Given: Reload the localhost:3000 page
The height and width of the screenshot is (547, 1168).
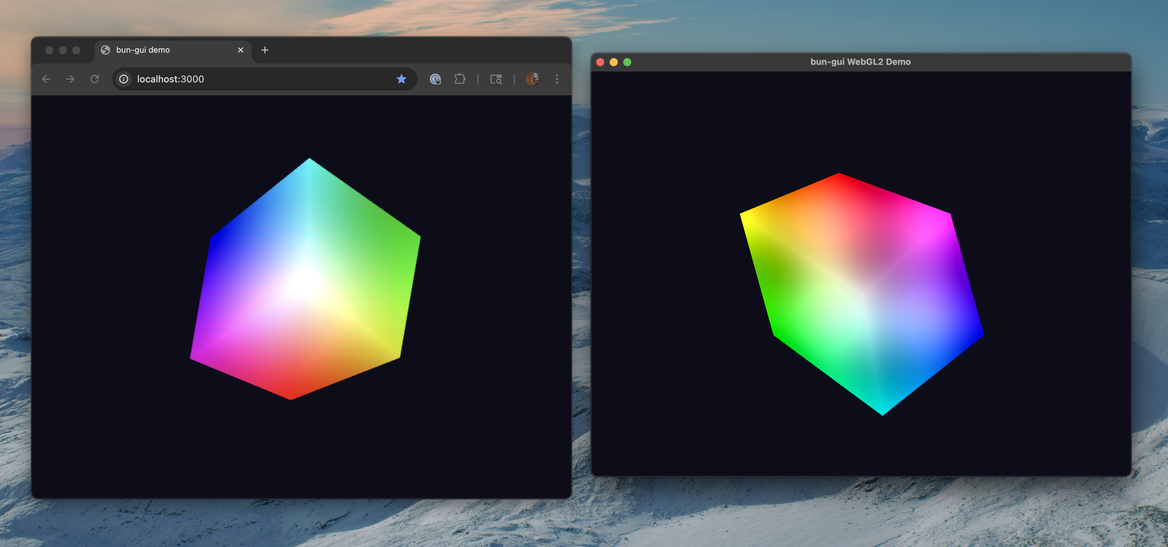Looking at the screenshot, I should [x=95, y=79].
